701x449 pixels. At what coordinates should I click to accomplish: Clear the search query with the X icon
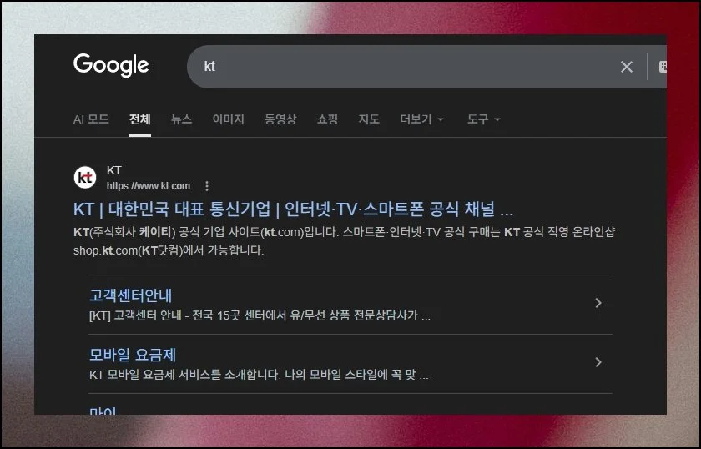coord(626,67)
